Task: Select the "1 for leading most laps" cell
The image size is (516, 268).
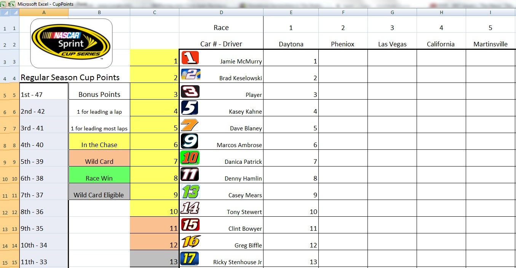Action: pos(99,125)
